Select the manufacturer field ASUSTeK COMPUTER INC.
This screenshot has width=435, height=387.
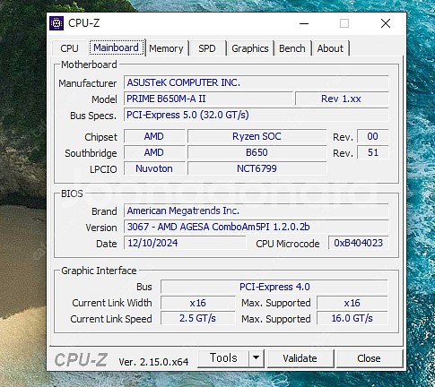[x=257, y=82]
